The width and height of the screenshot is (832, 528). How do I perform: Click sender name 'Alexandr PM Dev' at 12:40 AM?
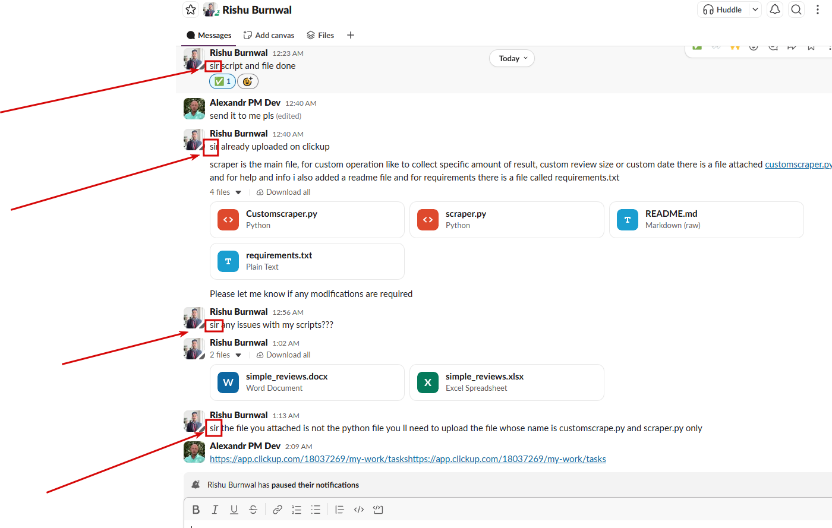tap(245, 103)
